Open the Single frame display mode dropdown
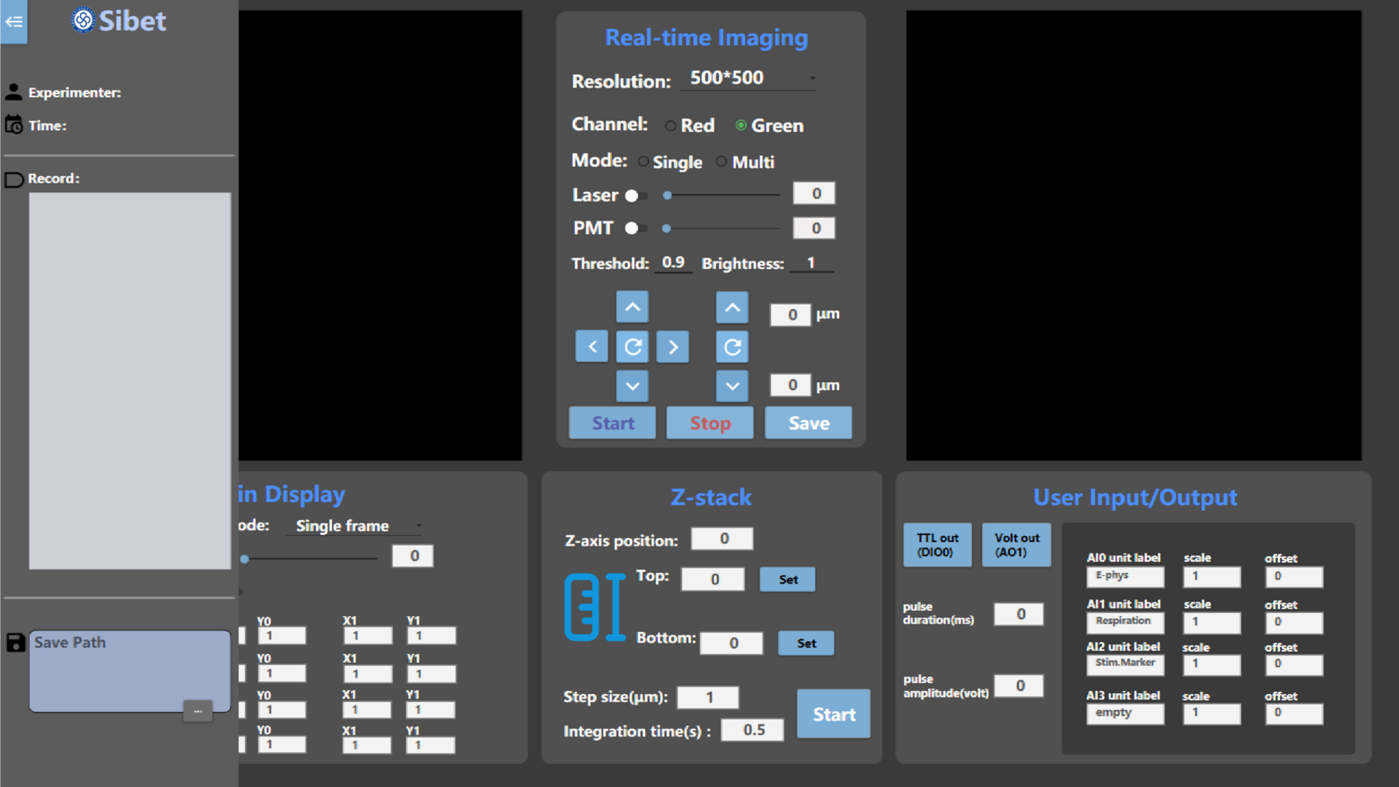 354,526
